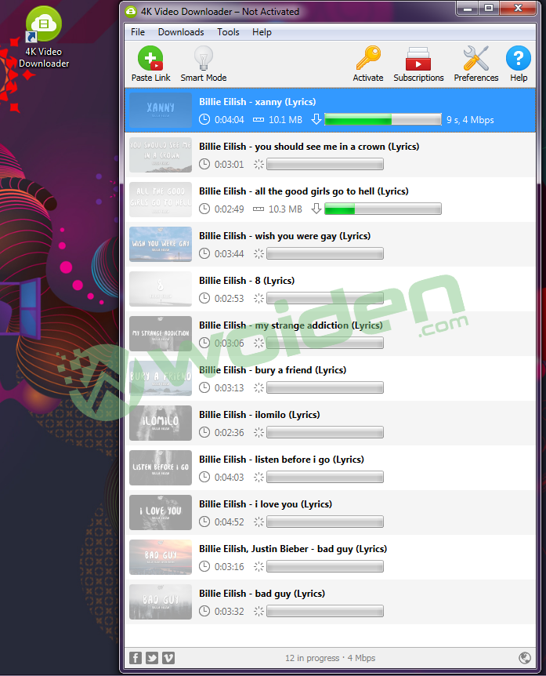
Task: Open the File menu
Action: point(138,32)
